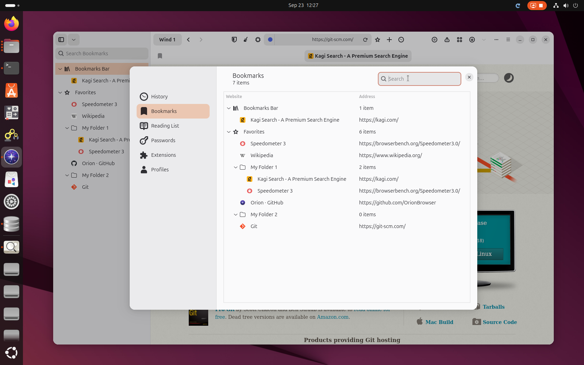Toggle the sidebar panel icon
The width and height of the screenshot is (584, 365).
[x=61, y=40]
